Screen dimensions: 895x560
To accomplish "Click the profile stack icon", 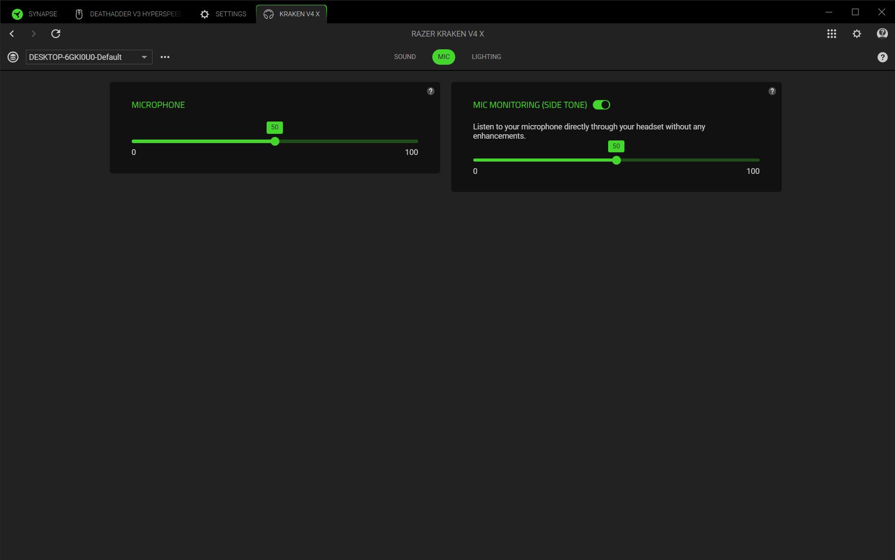I will pos(13,57).
